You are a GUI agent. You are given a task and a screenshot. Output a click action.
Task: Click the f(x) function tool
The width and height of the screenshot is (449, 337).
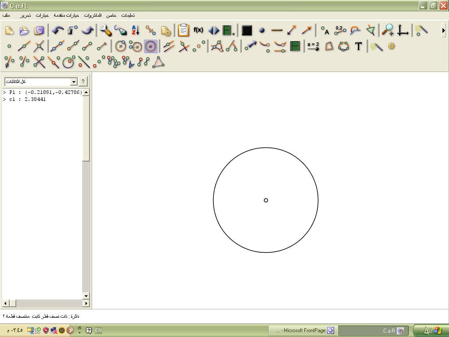pyautogui.click(x=198, y=30)
